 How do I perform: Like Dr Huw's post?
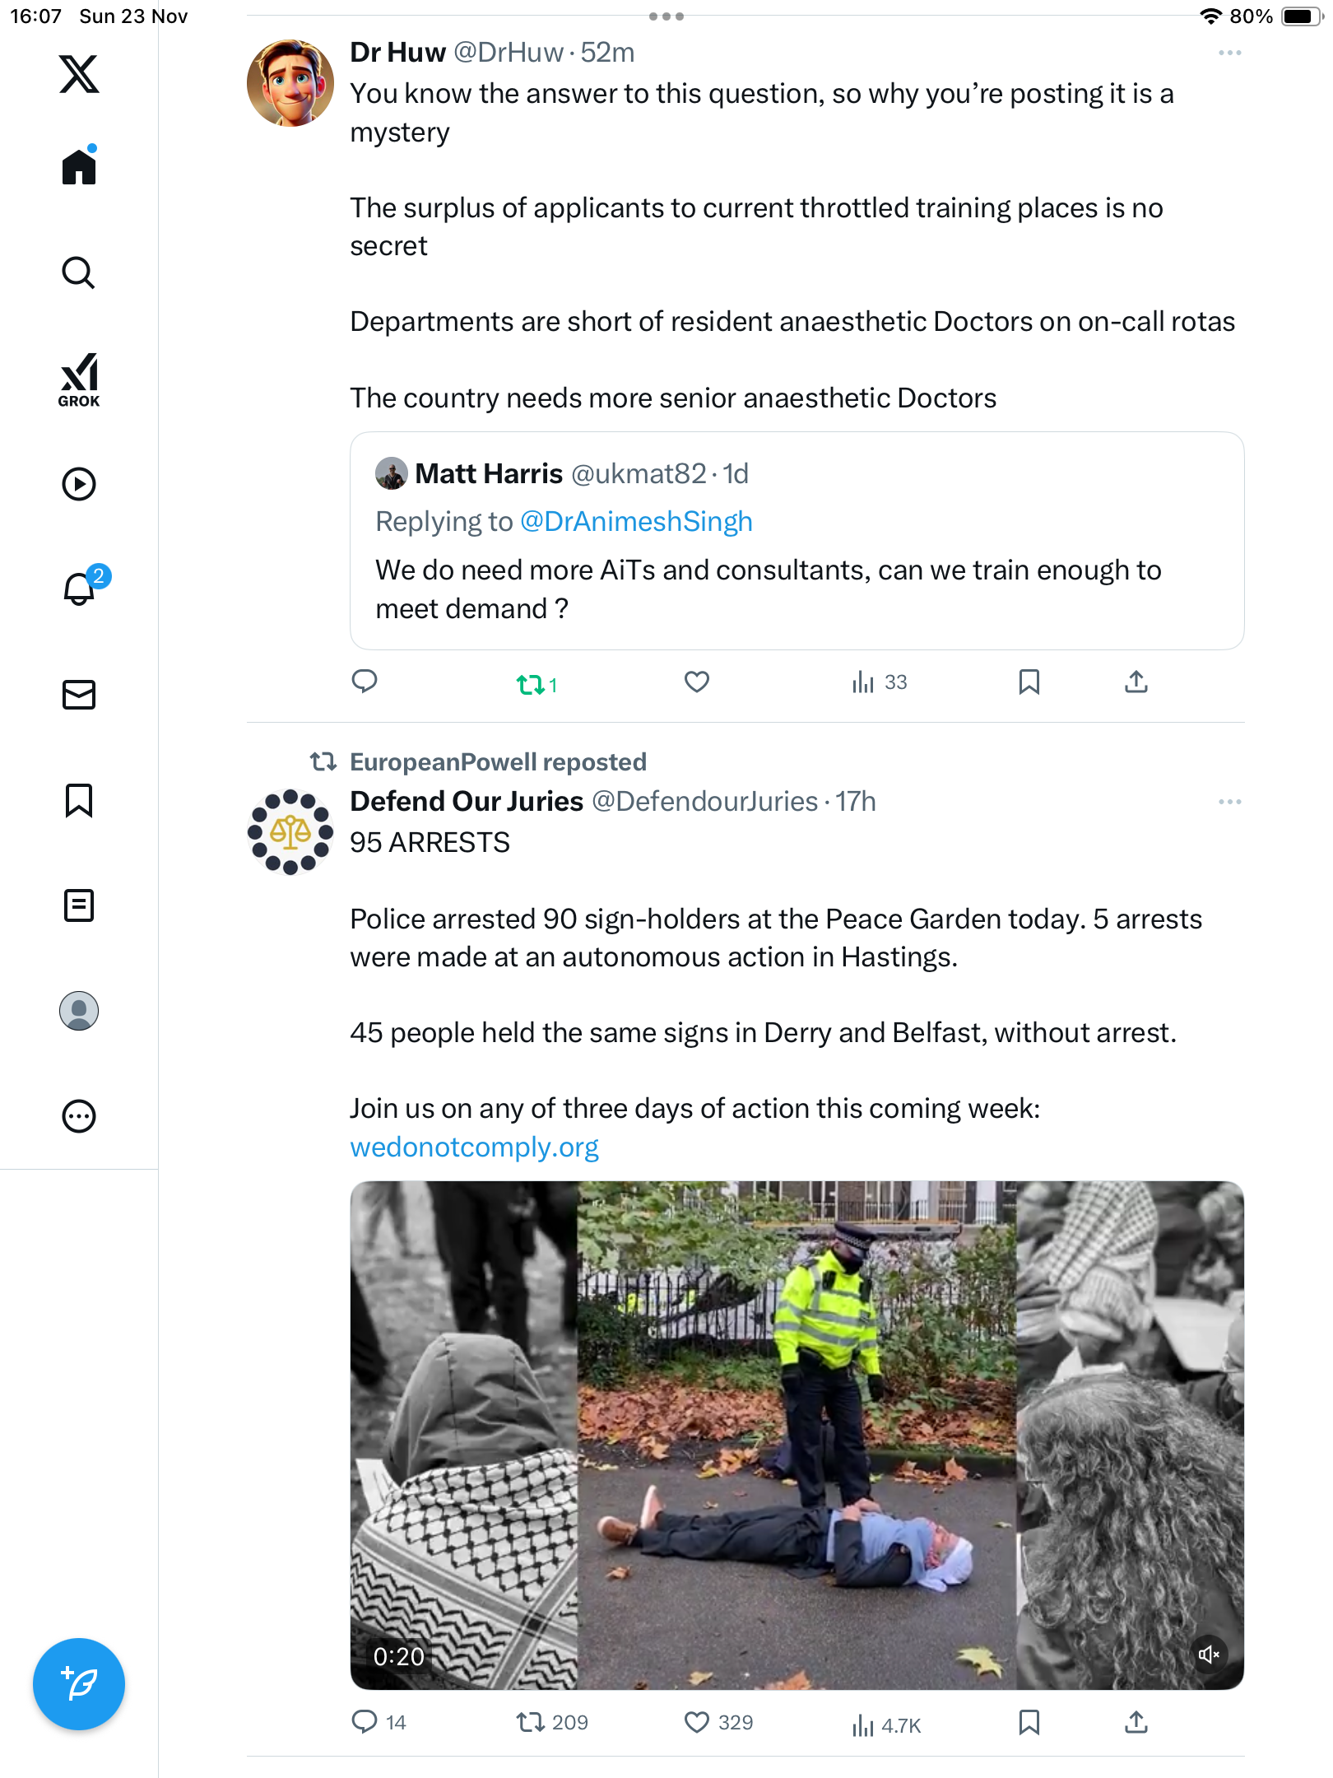click(x=697, y=682)
